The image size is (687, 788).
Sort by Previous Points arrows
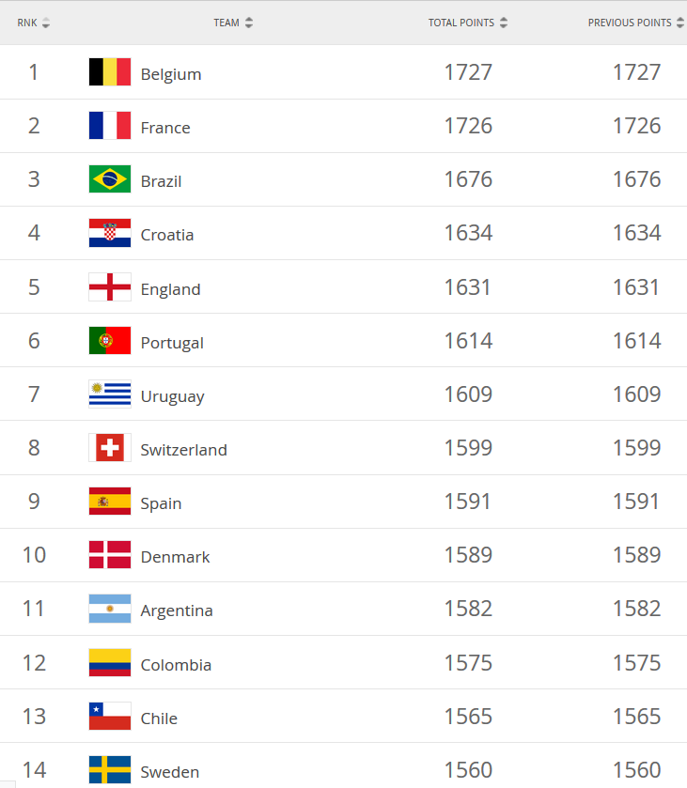pos(679,23)
